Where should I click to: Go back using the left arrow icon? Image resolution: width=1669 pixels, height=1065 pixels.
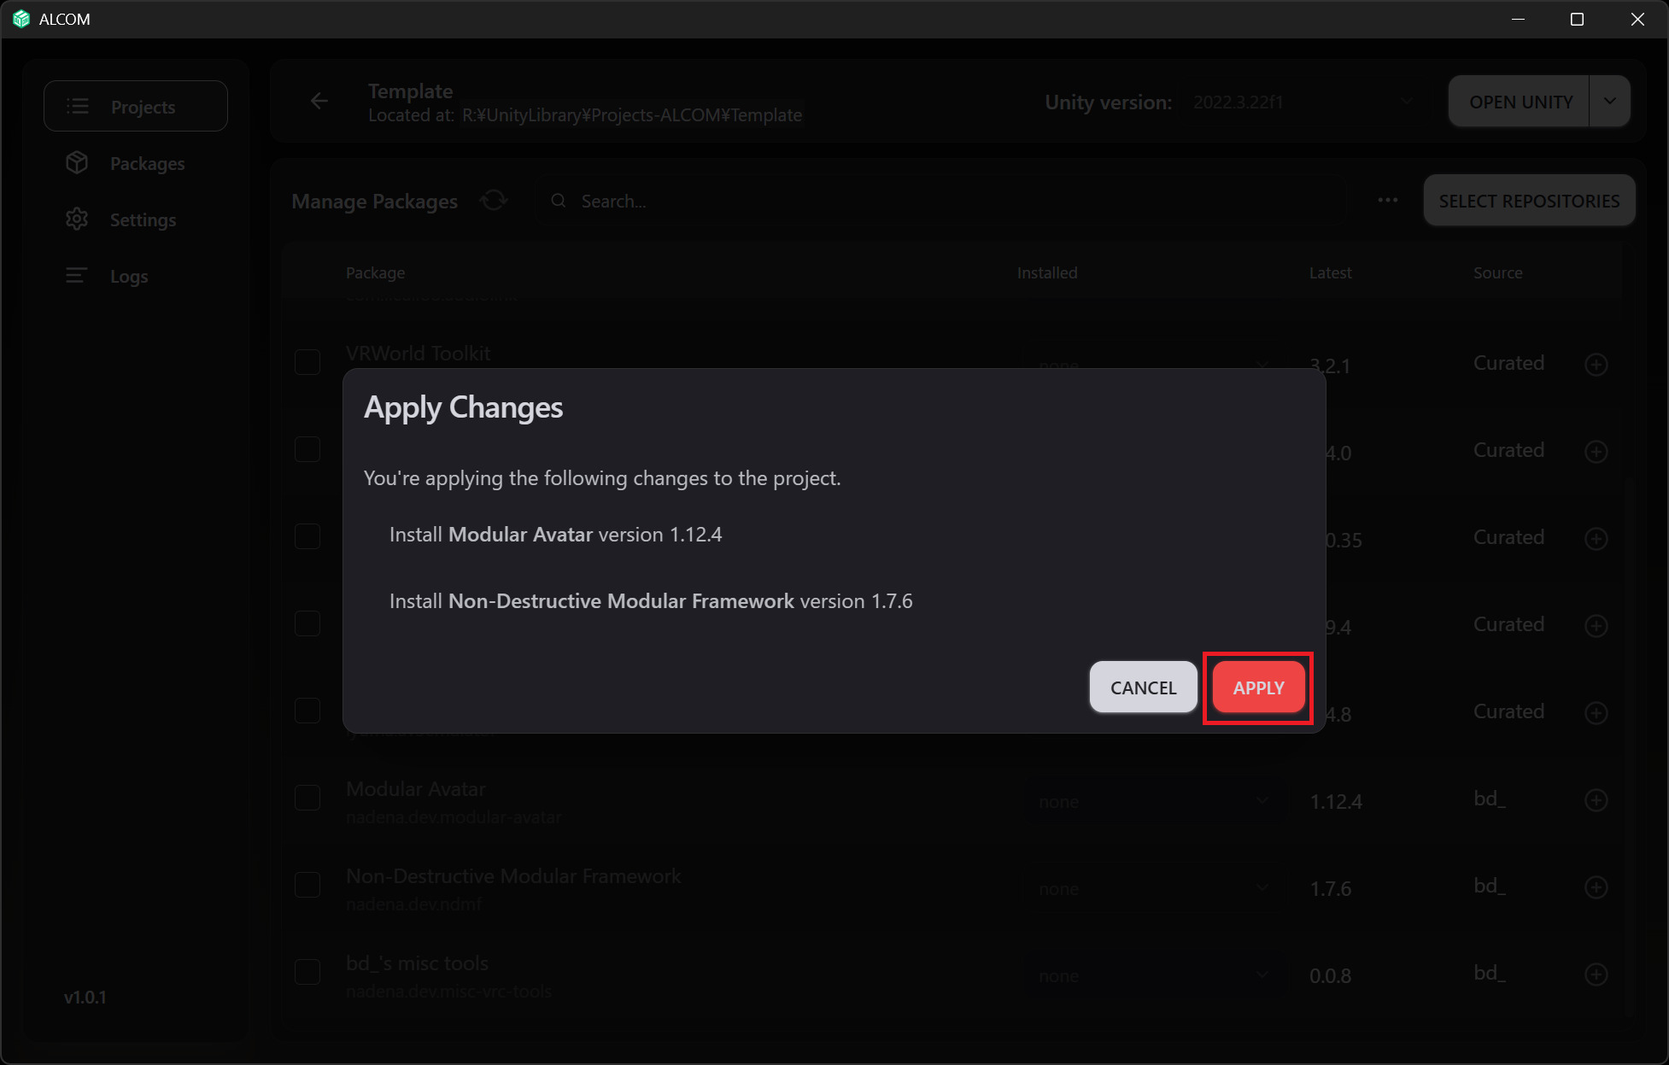pos(319,101)
